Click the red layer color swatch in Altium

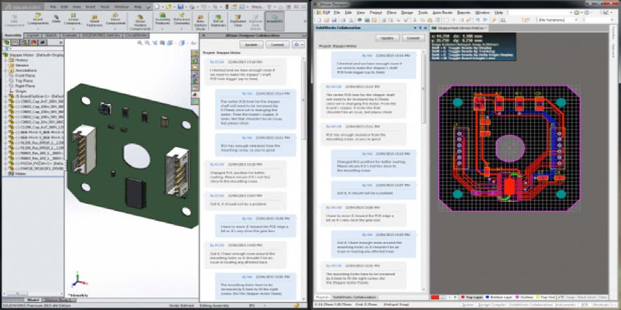click(x=435, y=297)
